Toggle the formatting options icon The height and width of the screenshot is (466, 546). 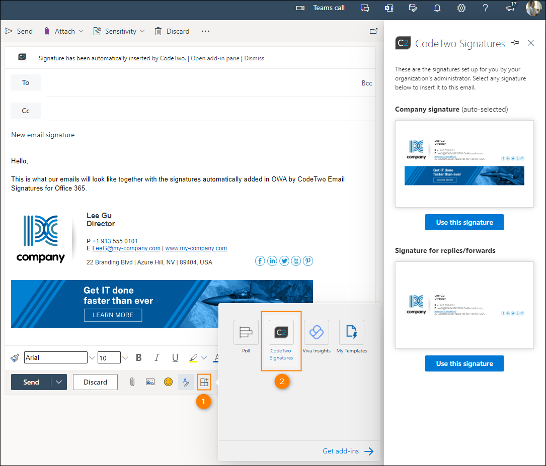coord(186,382)
